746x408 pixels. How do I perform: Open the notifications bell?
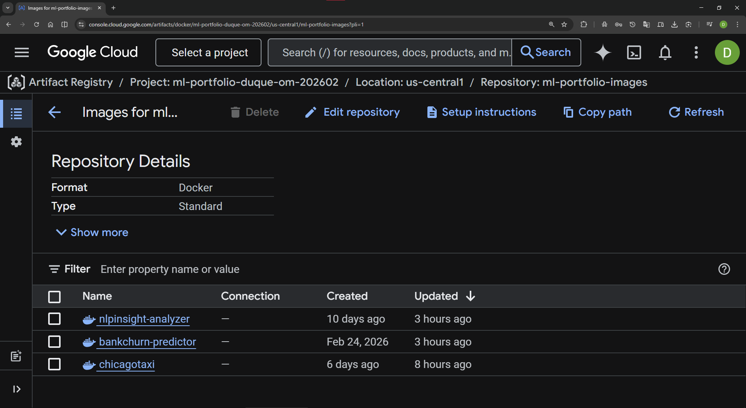pyautogui.click(x=665, y=52)
